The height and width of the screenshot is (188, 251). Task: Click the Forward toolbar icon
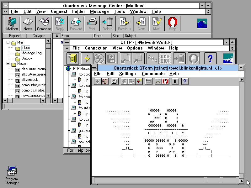point(76,23)
